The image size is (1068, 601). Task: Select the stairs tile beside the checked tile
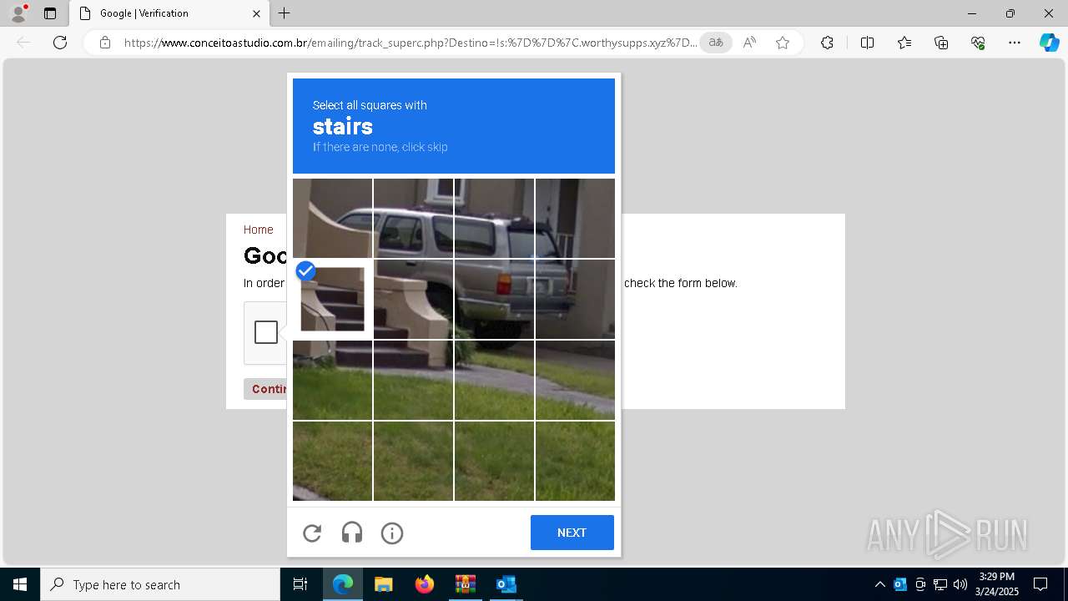click(413, 299)
